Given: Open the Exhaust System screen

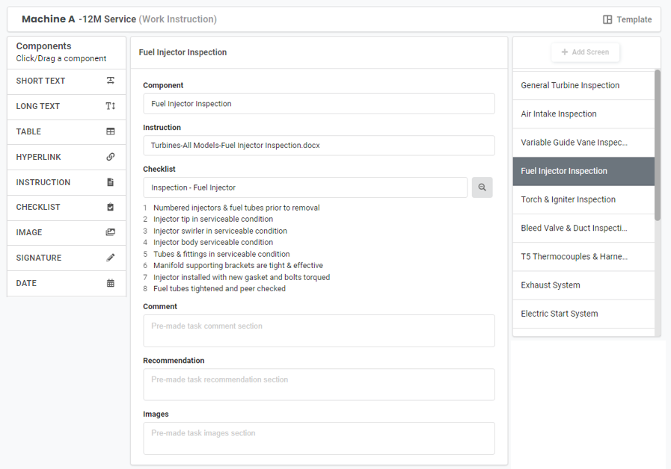Looking at the screenshot, I should 551,285.
